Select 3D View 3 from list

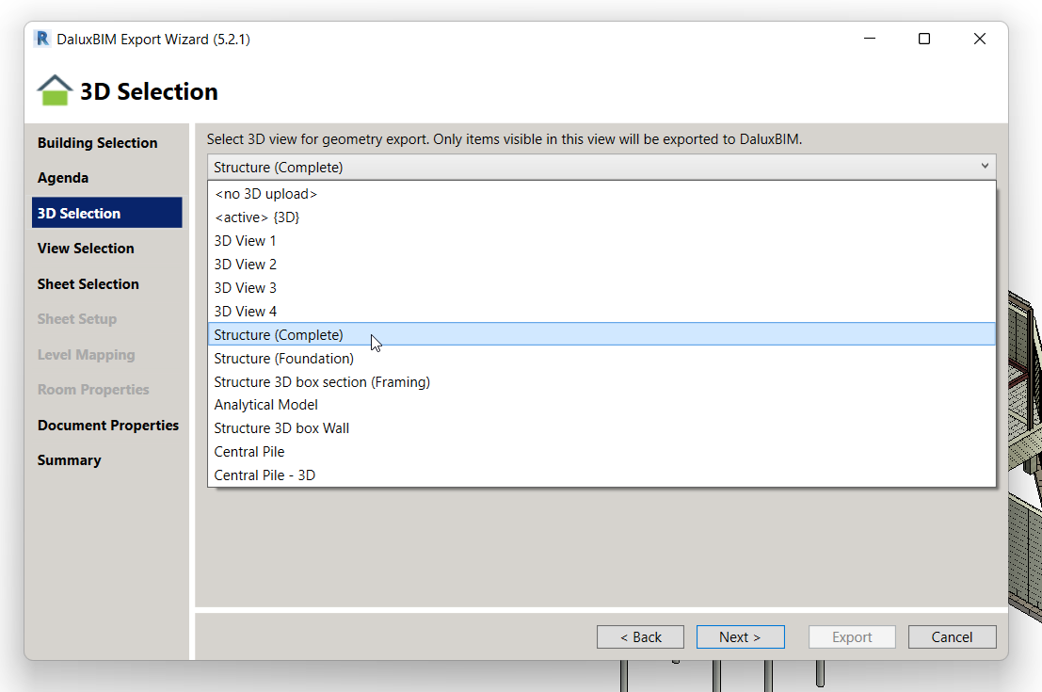[601, 288]
